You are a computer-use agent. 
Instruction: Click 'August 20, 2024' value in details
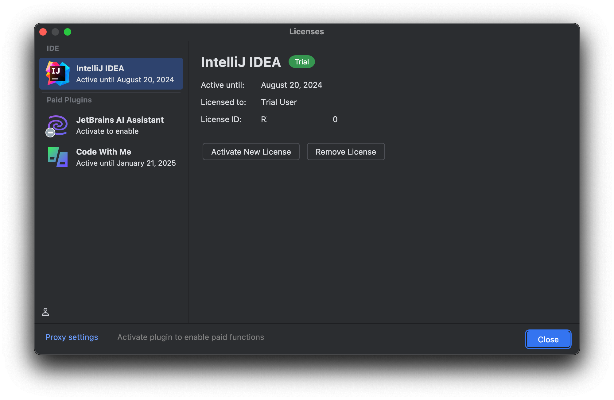[292, 85]
